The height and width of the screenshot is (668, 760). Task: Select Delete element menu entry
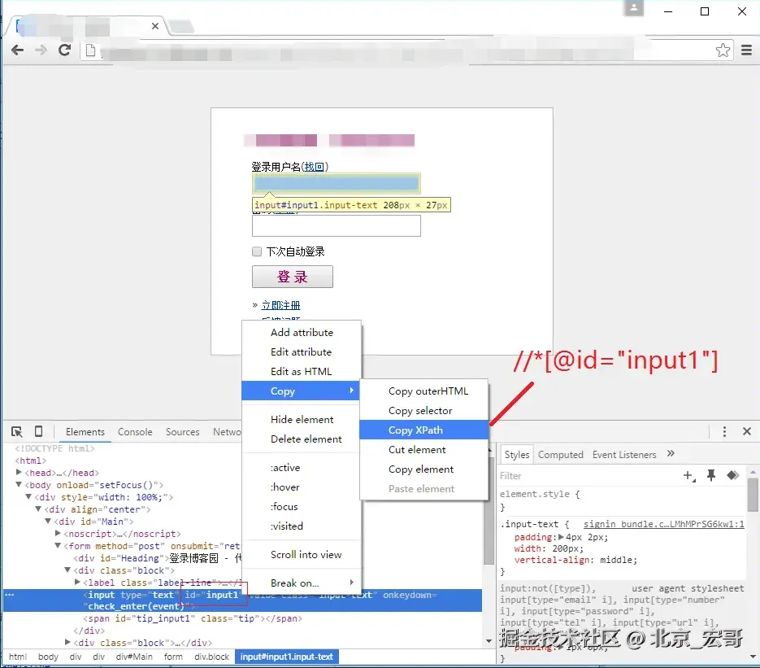302,439
